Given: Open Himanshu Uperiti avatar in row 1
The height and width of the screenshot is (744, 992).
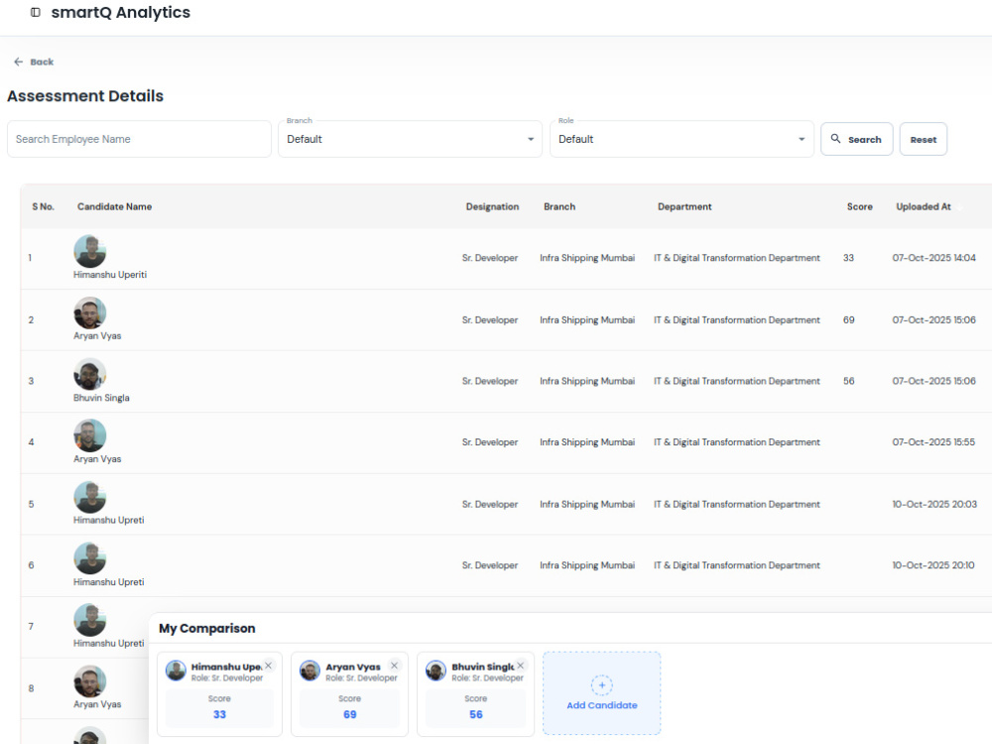Looking at the screenshot, I should coord(90,251).
